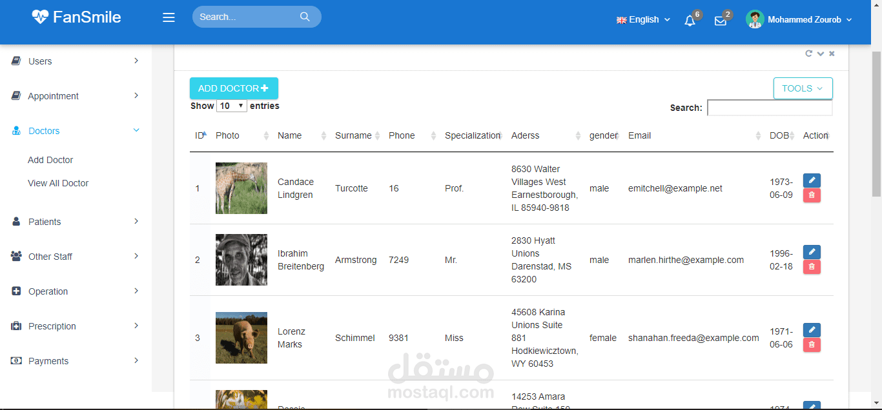Open the Show entries count select

click(232, 106)
